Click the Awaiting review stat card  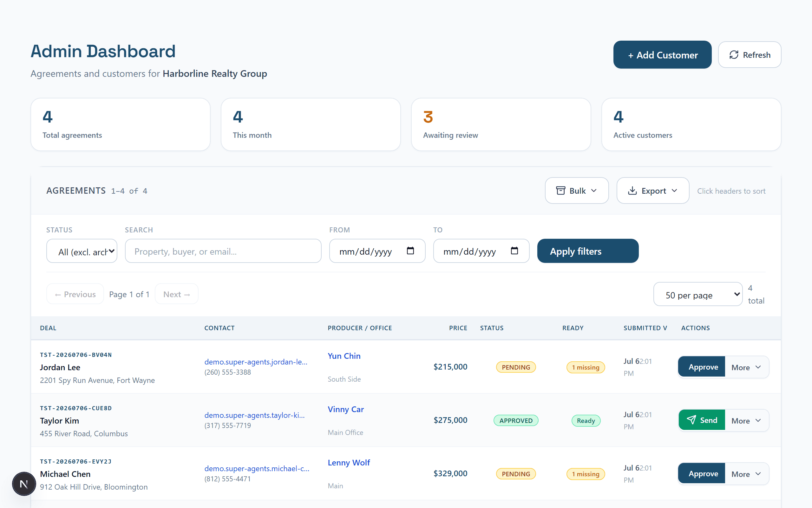pos(501,124)
